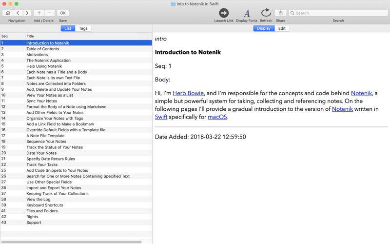The height and width of the screenshot is (244, 390).
Task: Follow the macOS hyperlink
Action: click(x=217, y=117)
